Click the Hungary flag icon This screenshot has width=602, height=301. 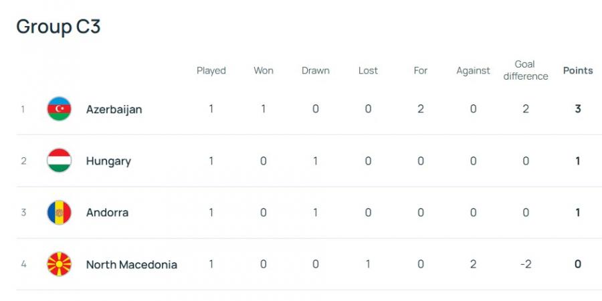click(59, 161)
